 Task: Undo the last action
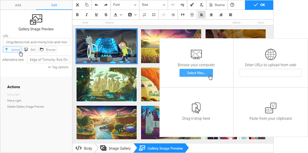[96, 5]
